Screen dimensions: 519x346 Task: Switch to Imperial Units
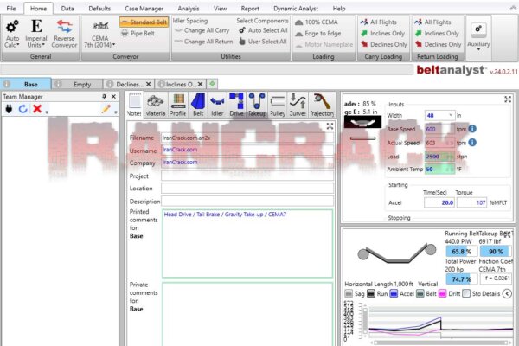tap(36, 34)
